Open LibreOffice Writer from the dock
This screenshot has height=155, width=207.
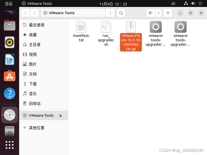click(9, 59)
